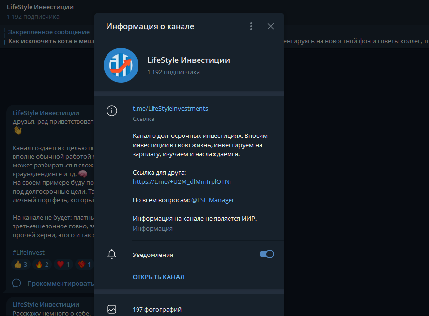Open the channel via ОТКРЫТЬ КАНАЛ
The width and height of the screenshot is (429, 316).
click(159, 276)
